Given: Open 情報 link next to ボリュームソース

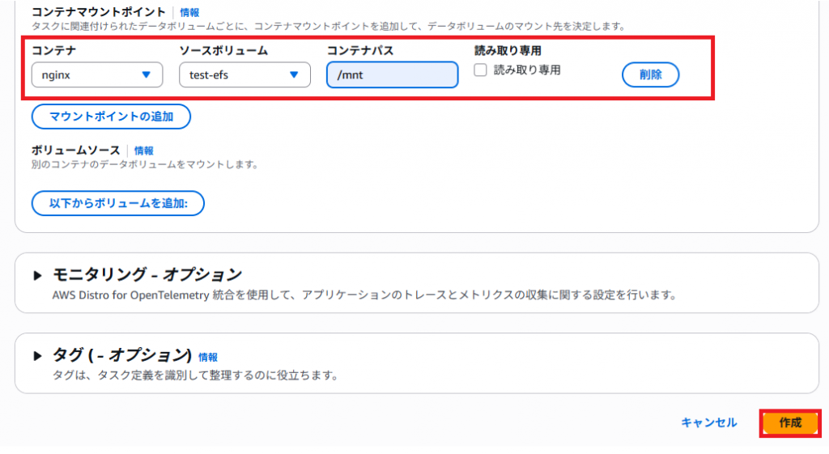Looking at the screenshot, I should [x=143, y=151].
